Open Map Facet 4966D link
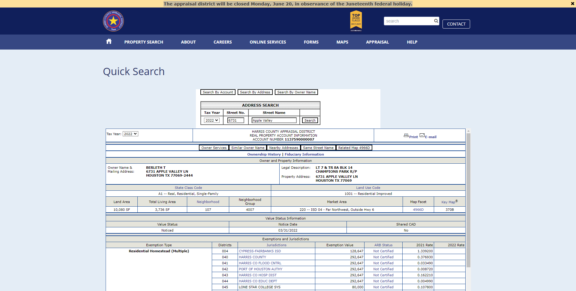The height and width of the screenshot is (291, 576). [x=418, y=210]
